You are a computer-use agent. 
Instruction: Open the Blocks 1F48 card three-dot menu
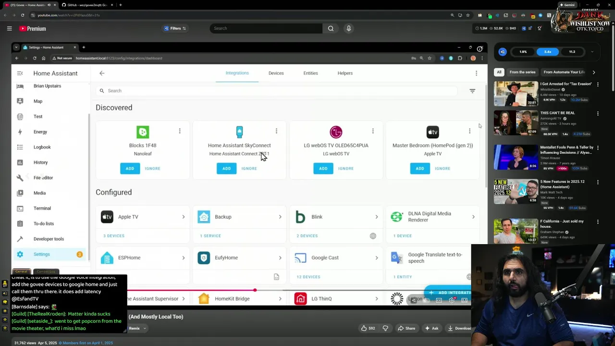(x=180, y=131)
